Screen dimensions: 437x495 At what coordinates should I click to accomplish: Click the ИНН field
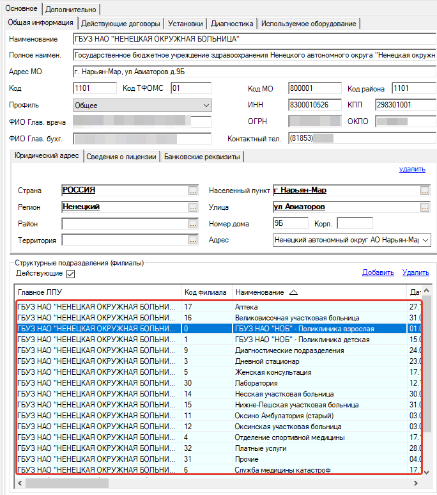coord(315,105)
